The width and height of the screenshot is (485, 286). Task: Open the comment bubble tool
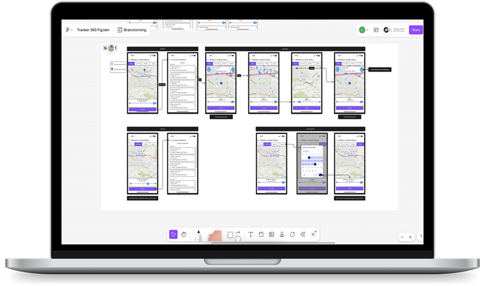(292, 235)
